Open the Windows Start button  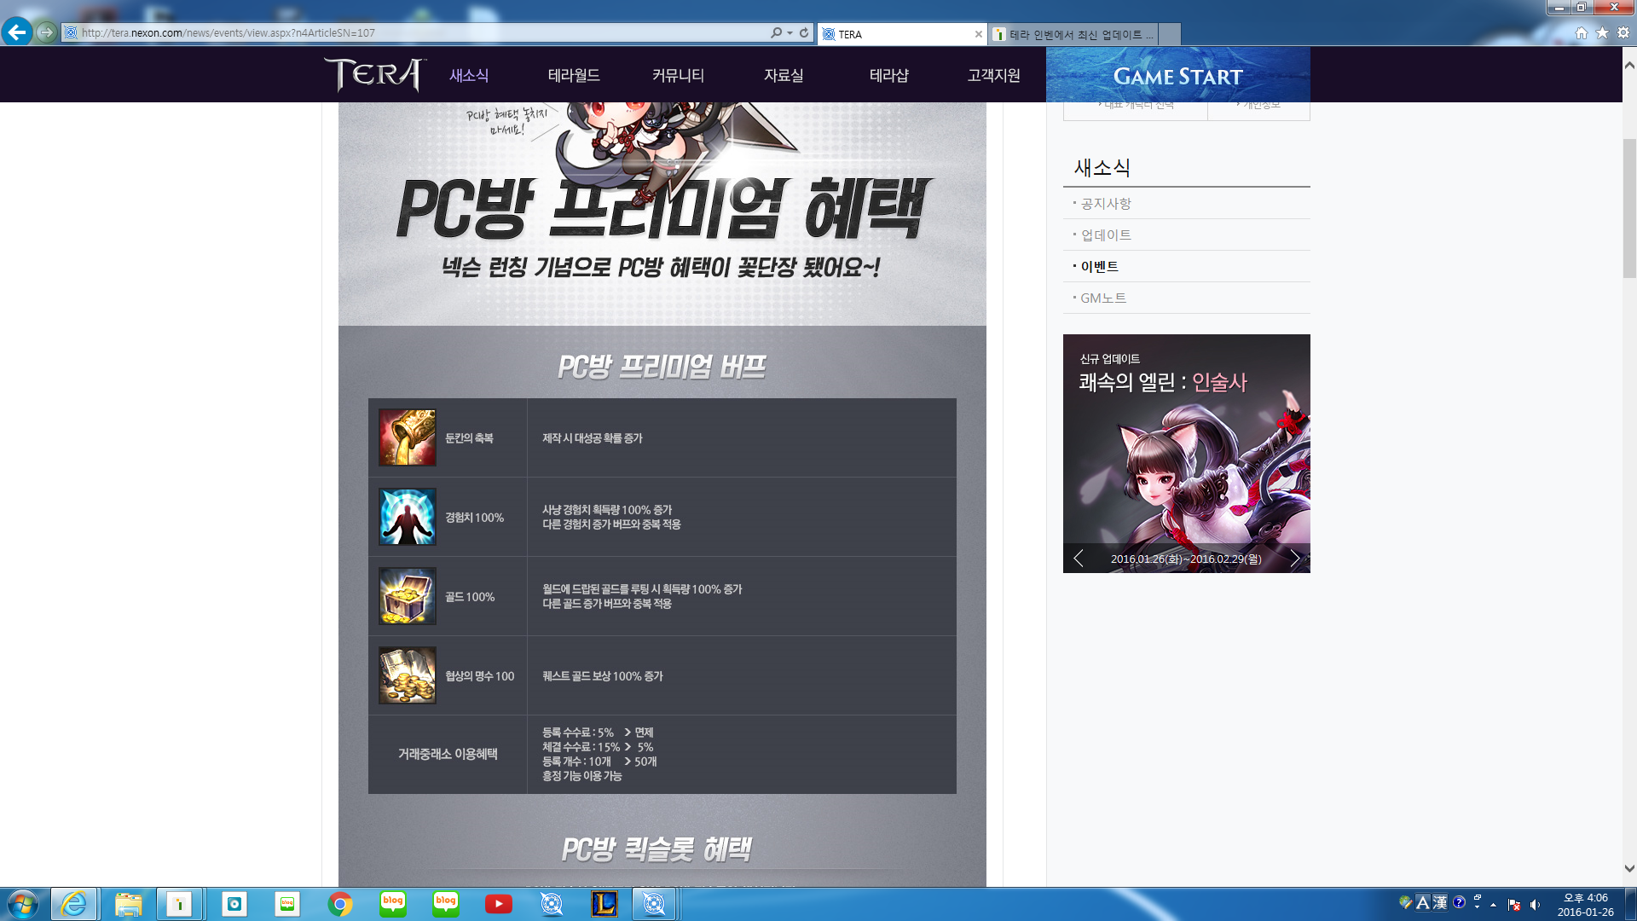pyautogui.click(x=23, y=904)
